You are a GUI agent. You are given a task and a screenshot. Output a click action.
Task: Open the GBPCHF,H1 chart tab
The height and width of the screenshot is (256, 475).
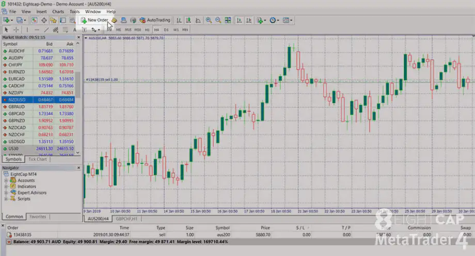click(127, 219)
